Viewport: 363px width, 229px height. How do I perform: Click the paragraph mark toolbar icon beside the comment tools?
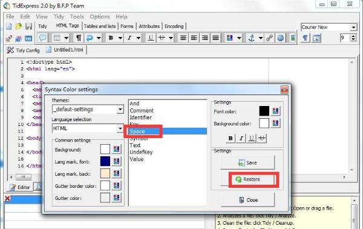(x=79, y=38)
